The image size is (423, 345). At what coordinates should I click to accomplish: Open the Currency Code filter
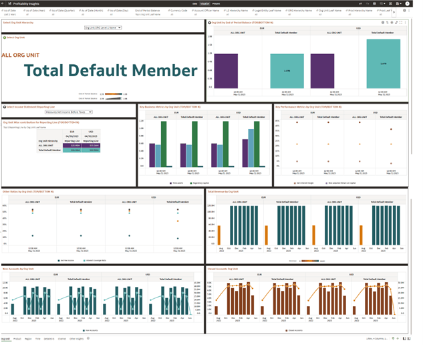click(178, 12)
